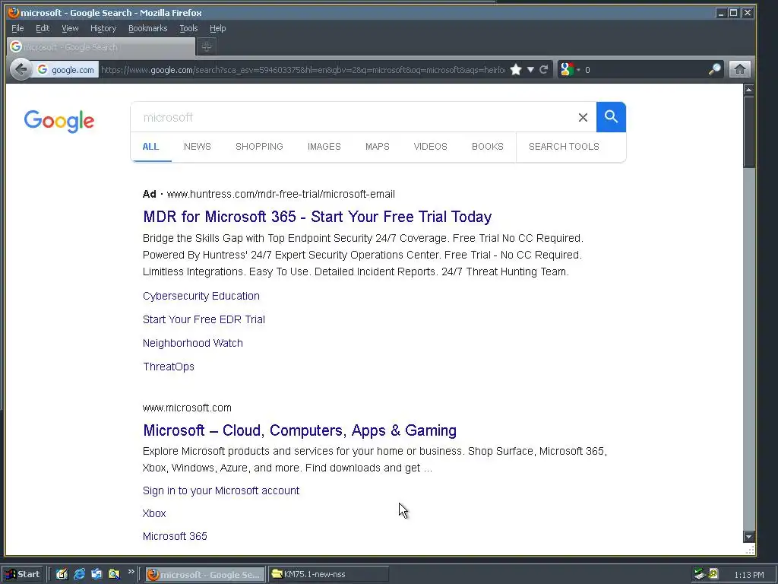Switch to the IMAGES results tab
778x584 pixels.
(x=324, y=147)
